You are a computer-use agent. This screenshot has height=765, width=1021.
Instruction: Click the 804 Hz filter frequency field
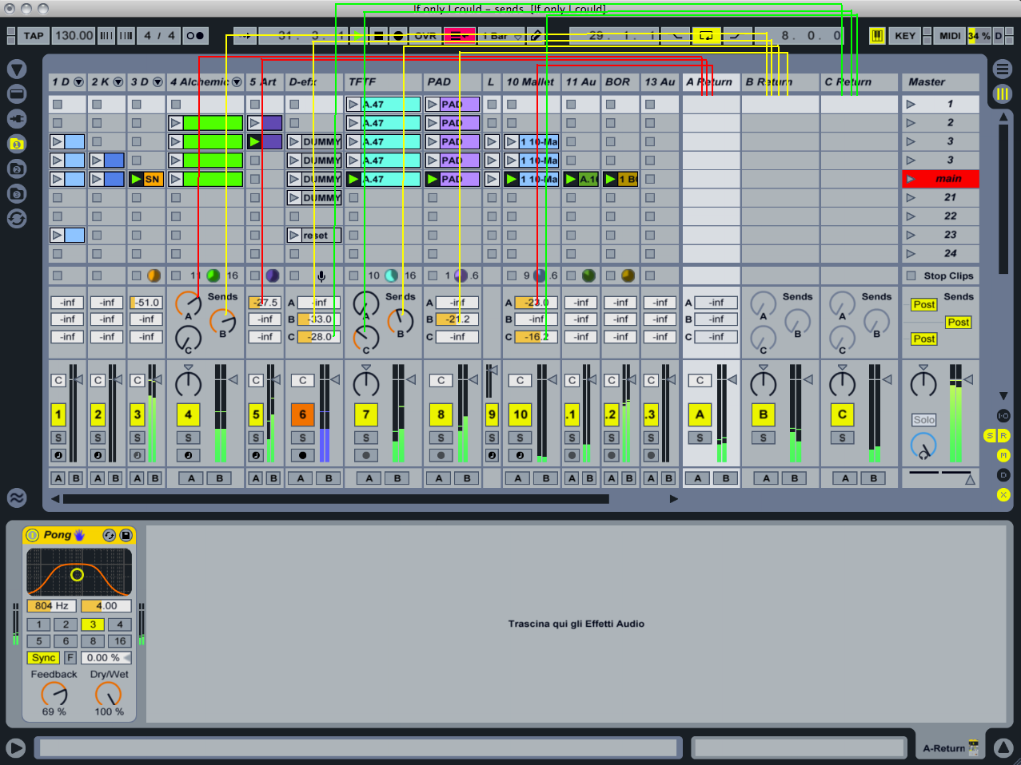tap(52, 606)
